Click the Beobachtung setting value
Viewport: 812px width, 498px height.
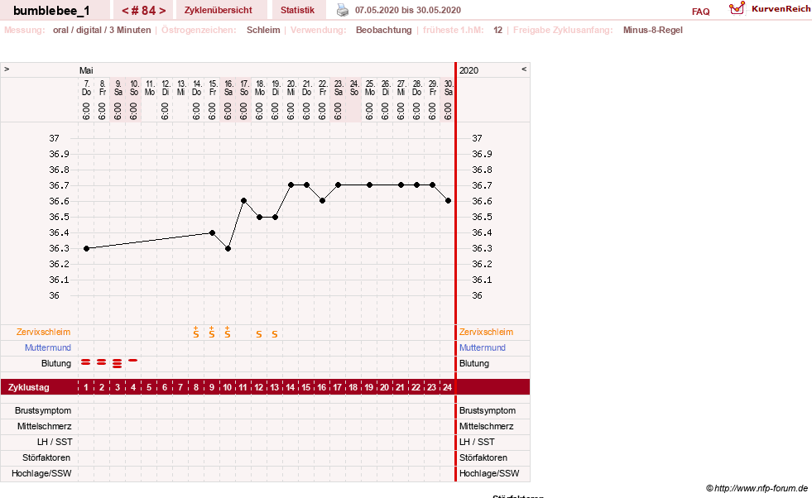pyautogui.click(x=384, y=30)
